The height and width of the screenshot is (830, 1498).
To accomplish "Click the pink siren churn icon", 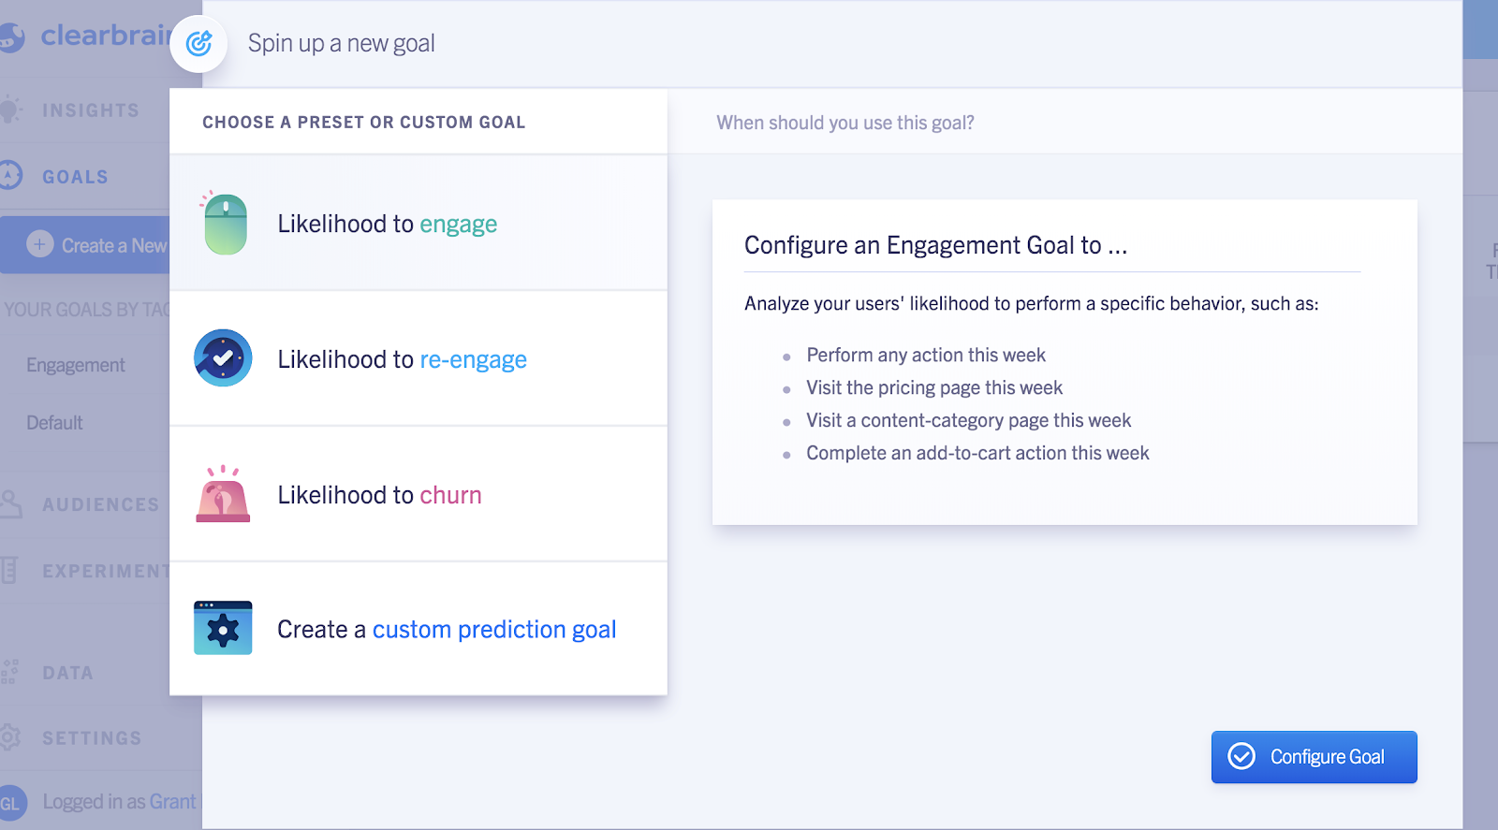I will tap(223, 493).
